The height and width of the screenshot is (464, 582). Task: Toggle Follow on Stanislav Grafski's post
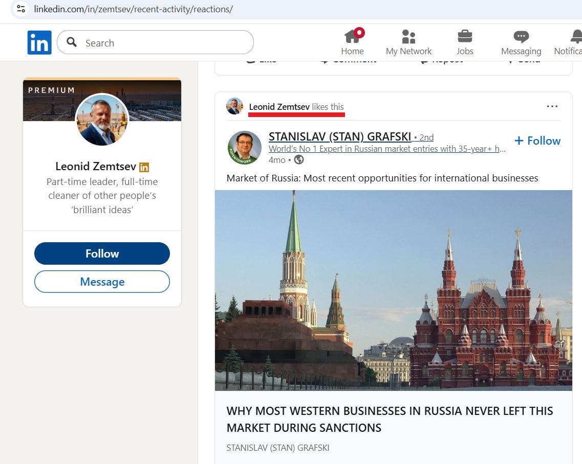coord(537,141)
